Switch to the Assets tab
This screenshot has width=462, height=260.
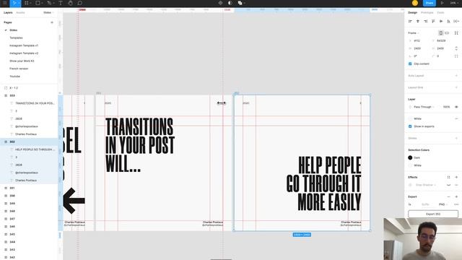(20, 13)
